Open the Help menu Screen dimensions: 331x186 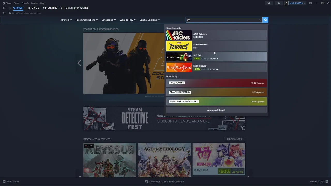(x=42, y=3)
